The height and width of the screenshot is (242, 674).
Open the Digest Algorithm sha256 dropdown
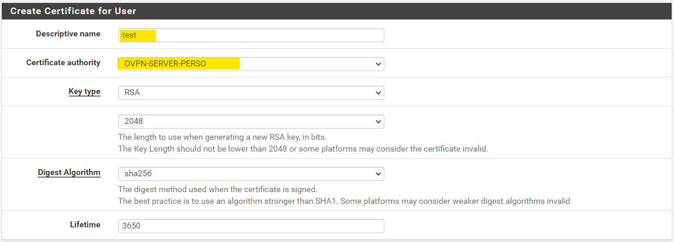click(x=251, y=174)
